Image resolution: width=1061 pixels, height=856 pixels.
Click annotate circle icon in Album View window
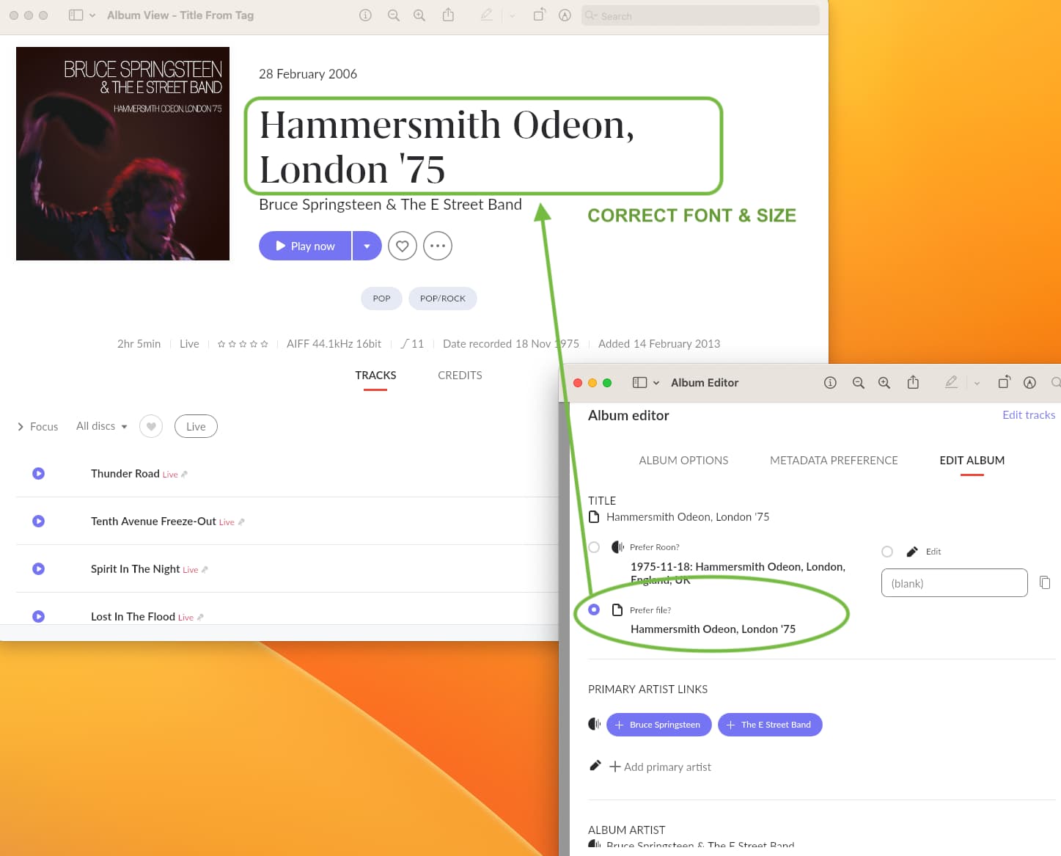[x=565, y=15]
